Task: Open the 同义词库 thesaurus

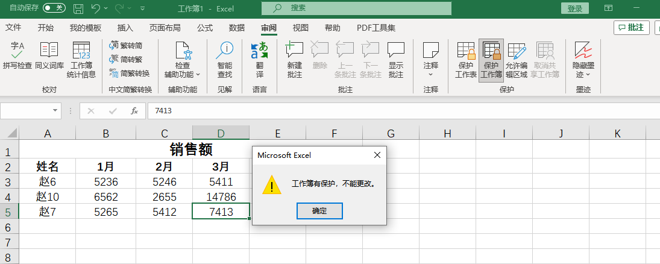Action: point(49,55)
